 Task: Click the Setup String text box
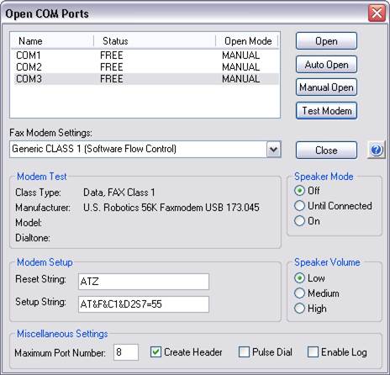point(144,304)
